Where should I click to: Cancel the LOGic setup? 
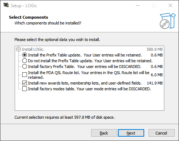pos(161,133)
